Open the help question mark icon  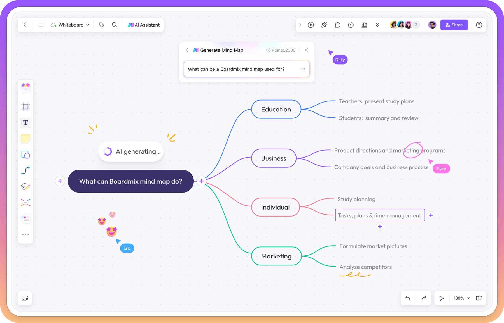click(x=479, y=25)
